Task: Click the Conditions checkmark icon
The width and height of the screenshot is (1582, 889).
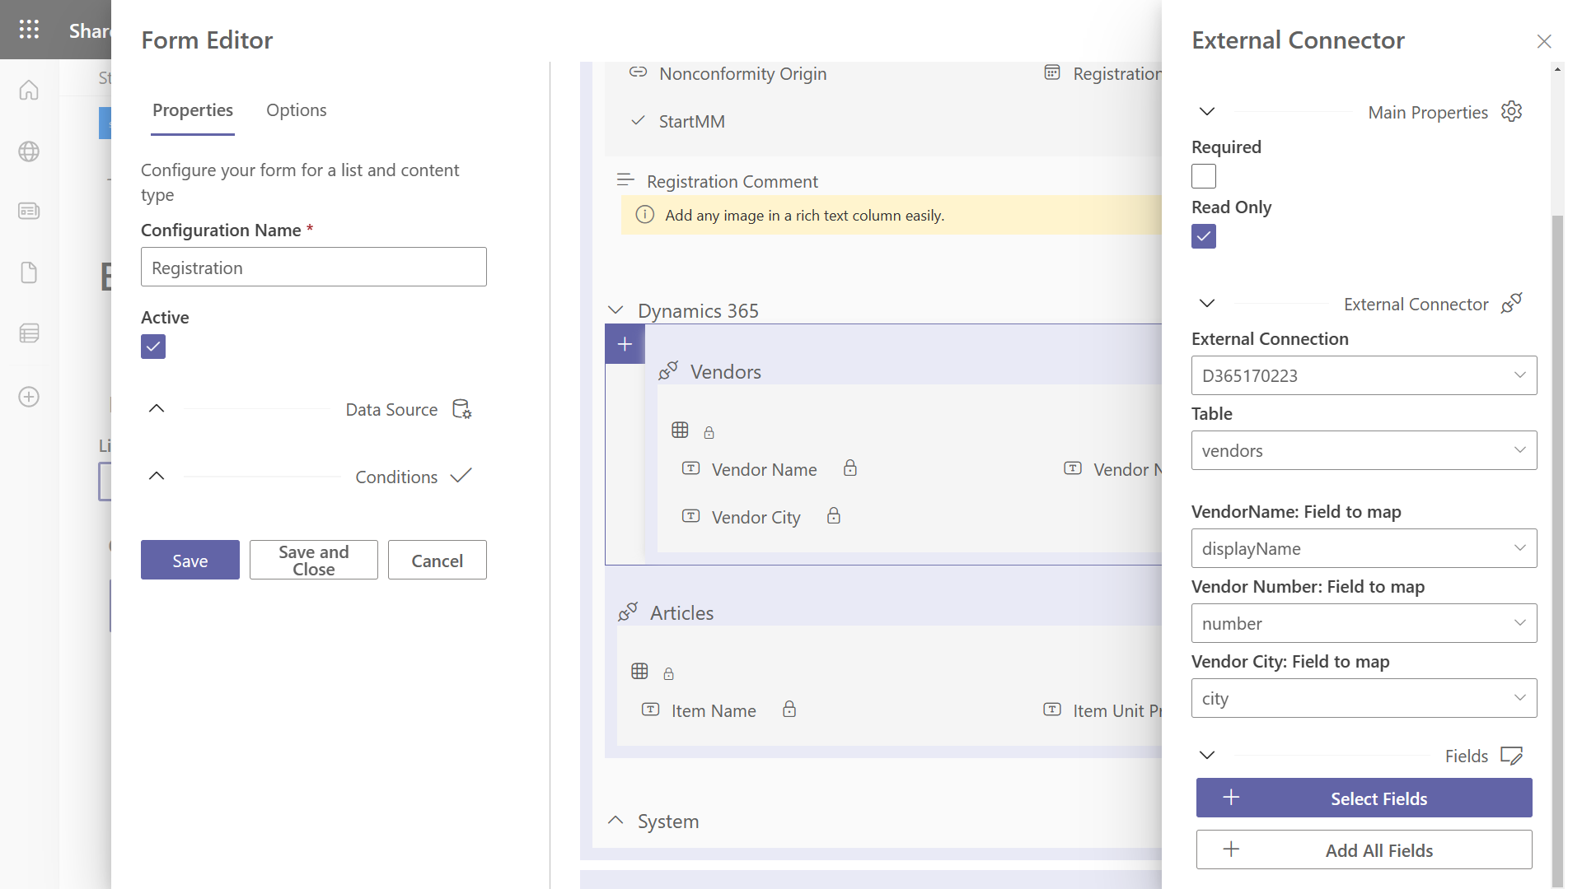Action: (461, 476)
